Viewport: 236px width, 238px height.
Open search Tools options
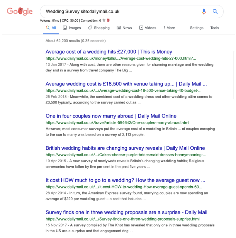tap(215, 28)
